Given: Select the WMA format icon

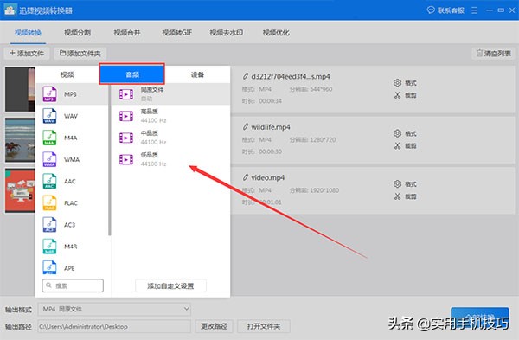Looking at the screenshot, I should [x=49, y=159].
